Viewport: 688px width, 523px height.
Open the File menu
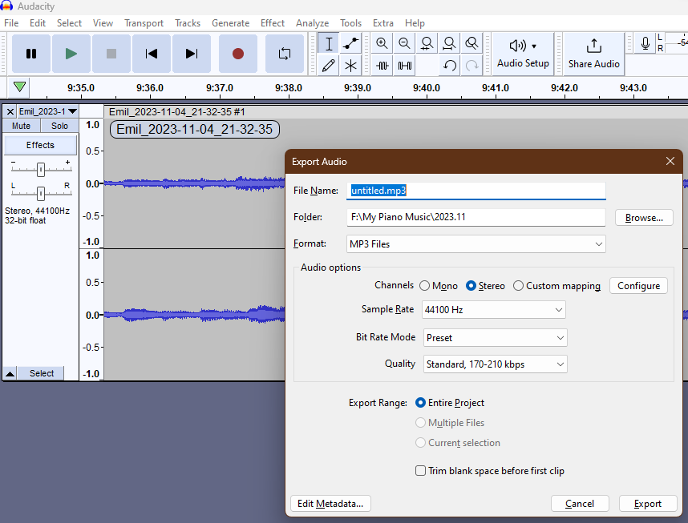pyautogui.click(x=11, y=23)
